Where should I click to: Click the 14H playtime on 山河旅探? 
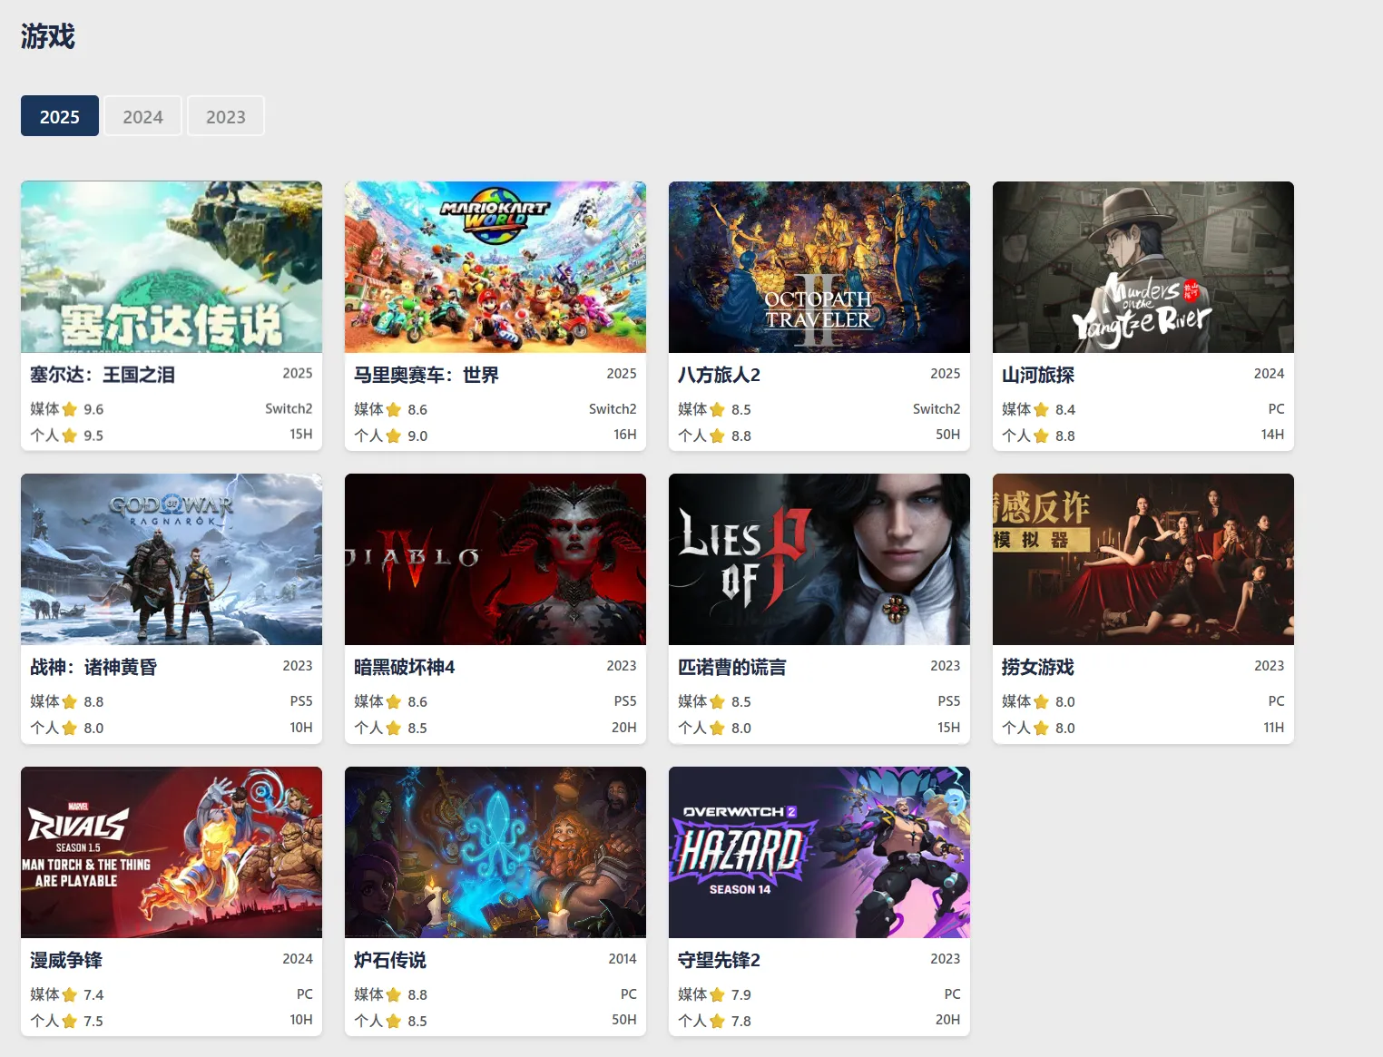tap(1273, 435)
